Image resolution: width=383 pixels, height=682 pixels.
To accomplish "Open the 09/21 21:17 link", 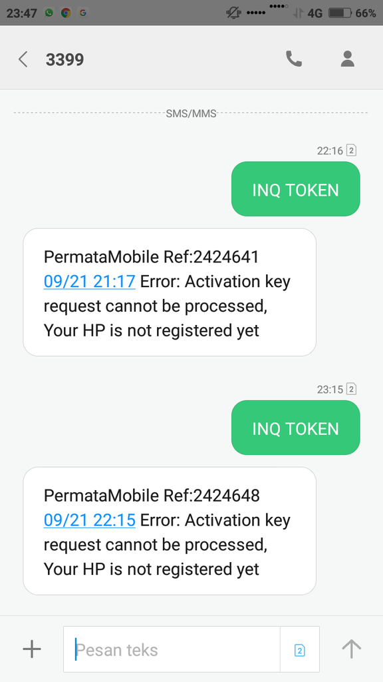I will 89,281.
